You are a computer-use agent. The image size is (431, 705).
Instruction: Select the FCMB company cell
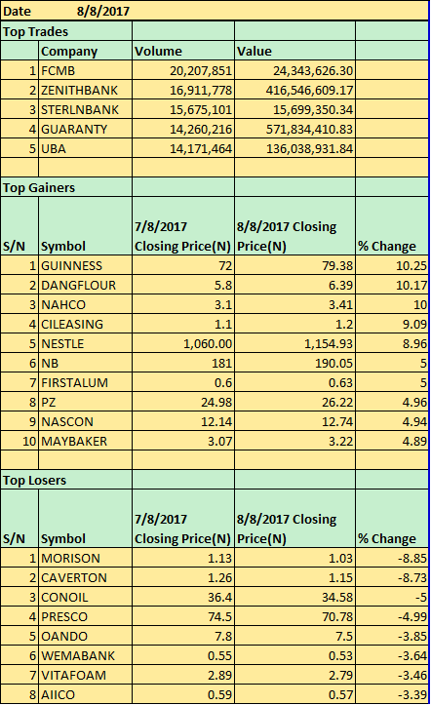pyautogui.click(x=86, y=70)
